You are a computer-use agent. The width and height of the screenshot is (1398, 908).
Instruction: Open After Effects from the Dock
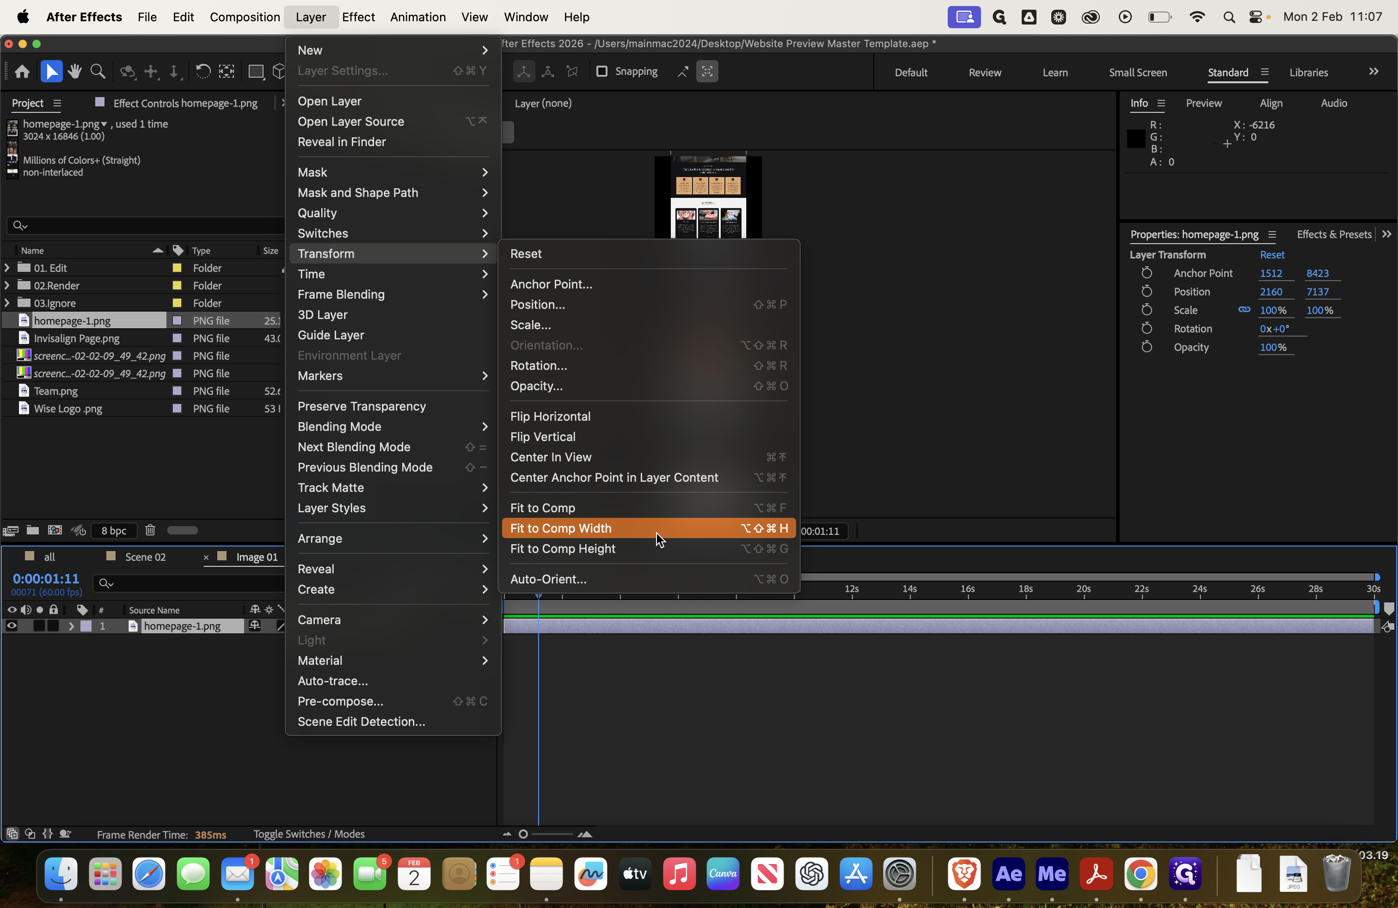(x=1008, y=874)
